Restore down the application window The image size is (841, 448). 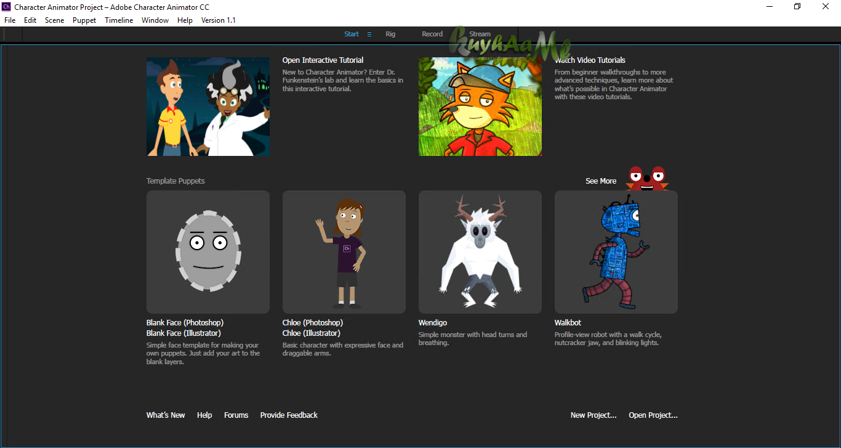(x=798, y=7)
